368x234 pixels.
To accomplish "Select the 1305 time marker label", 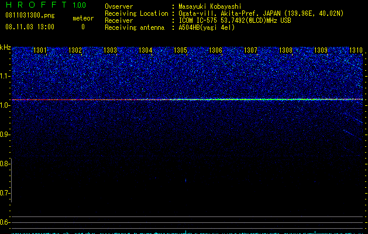I will point(180,50).
